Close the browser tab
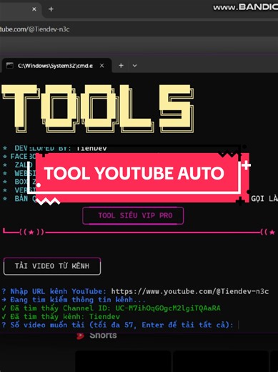 (x=34, y=9)
